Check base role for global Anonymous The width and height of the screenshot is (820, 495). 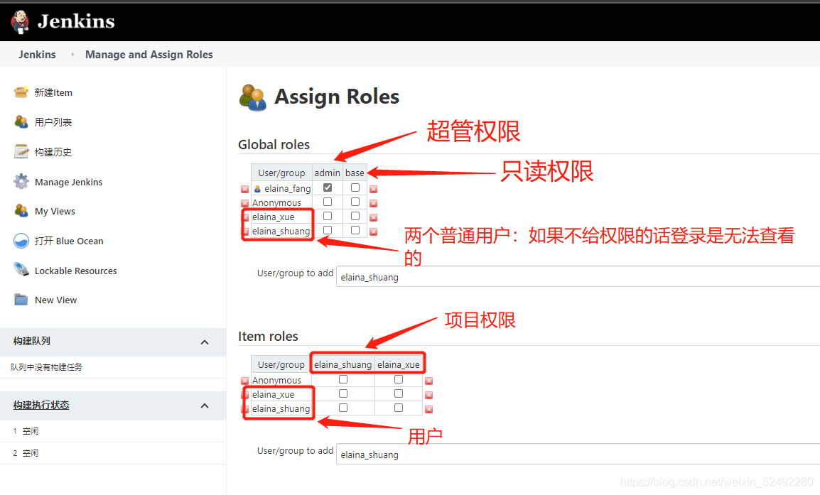coord(355,202)
